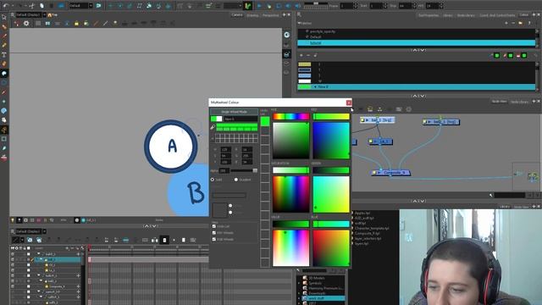Click the Saturation slider strip

[290, 170]
